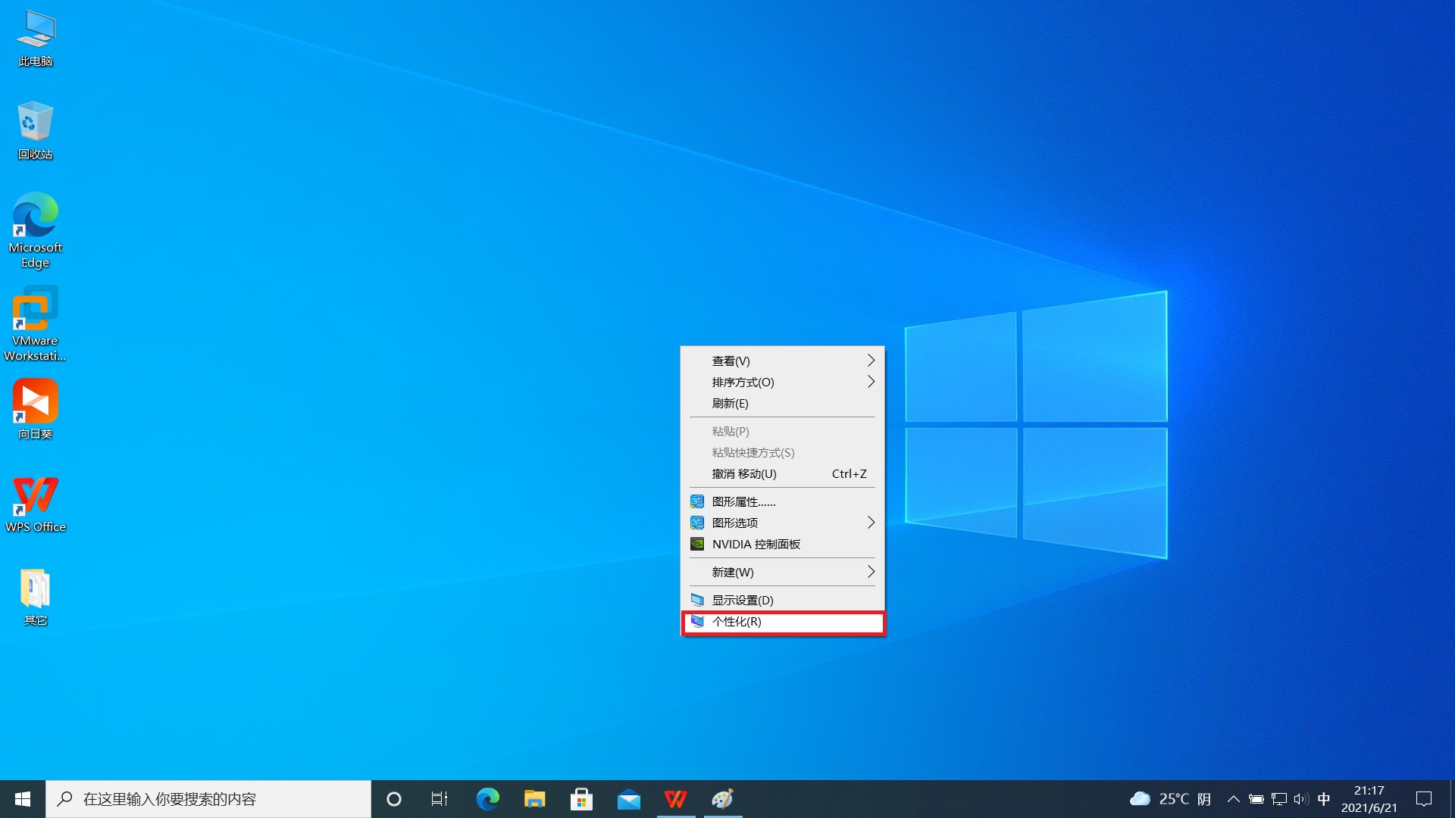The image size is (1455, 818).
Task: Open Microsoft Store from the taskbar
Action: pos(581,798)
